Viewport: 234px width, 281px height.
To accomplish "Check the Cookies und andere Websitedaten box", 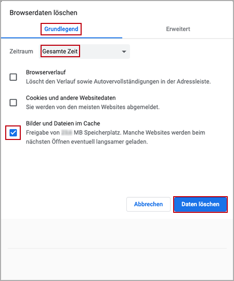I will 13,103.
